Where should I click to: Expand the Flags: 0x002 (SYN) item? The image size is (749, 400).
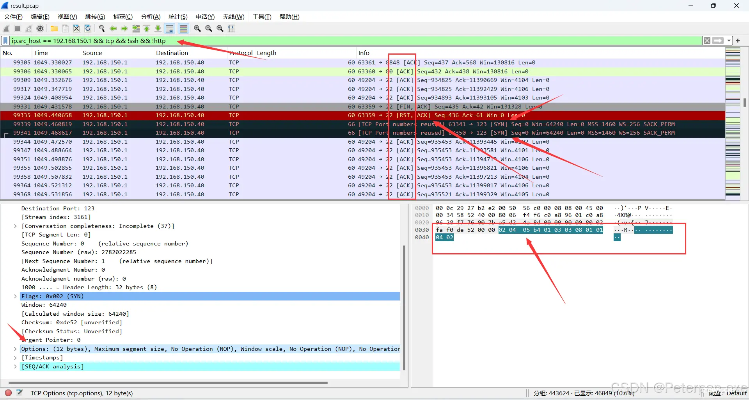point(15,296)
